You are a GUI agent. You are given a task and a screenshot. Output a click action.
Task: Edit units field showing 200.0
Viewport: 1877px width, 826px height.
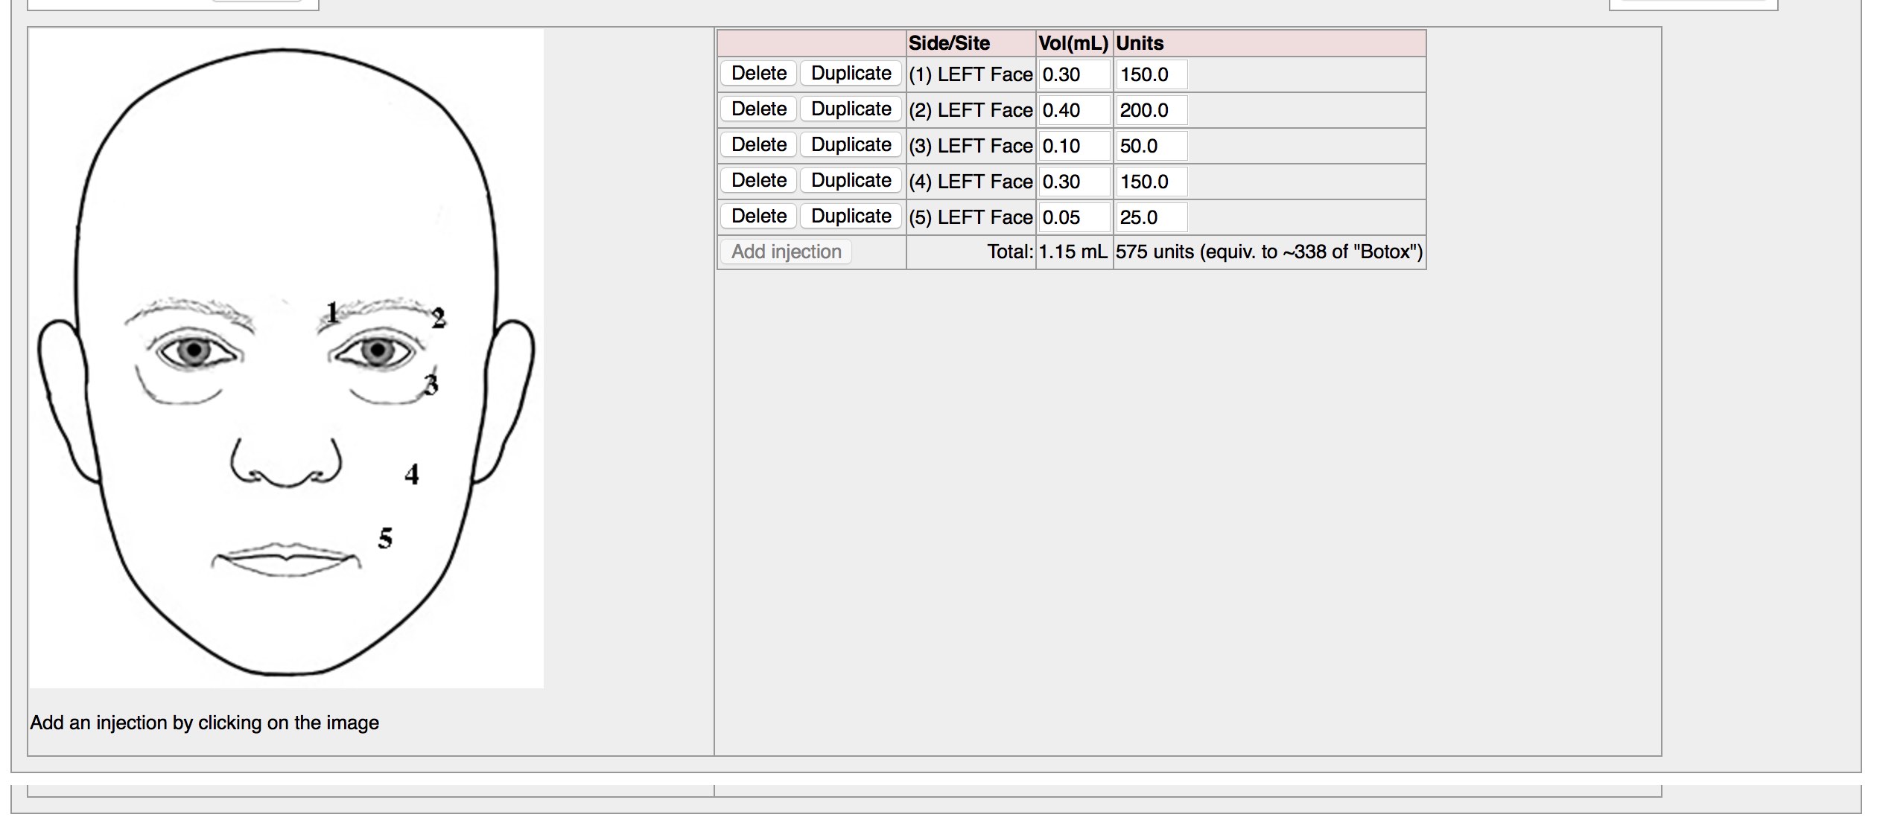pyautogui.click(x=1150, y=110)
